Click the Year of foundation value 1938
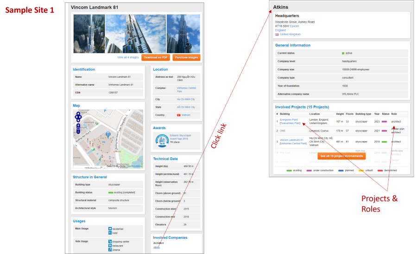Screen dimensions: 417x254 345,86
